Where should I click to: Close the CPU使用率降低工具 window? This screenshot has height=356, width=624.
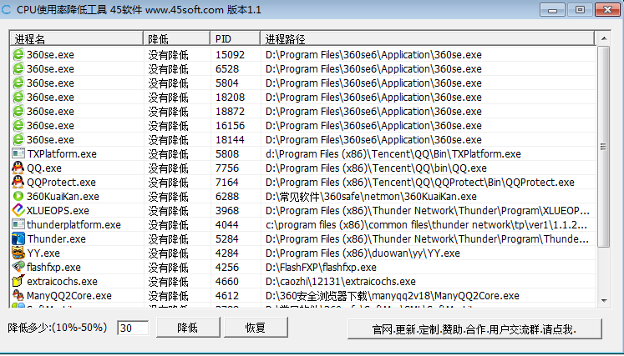tap(607, 9)
